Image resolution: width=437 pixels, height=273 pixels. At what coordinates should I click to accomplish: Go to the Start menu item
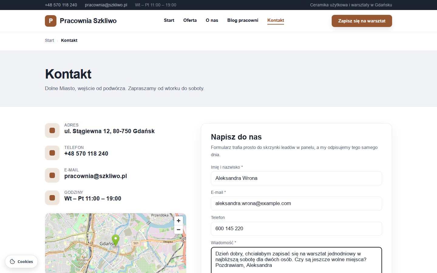click(169, 20)
